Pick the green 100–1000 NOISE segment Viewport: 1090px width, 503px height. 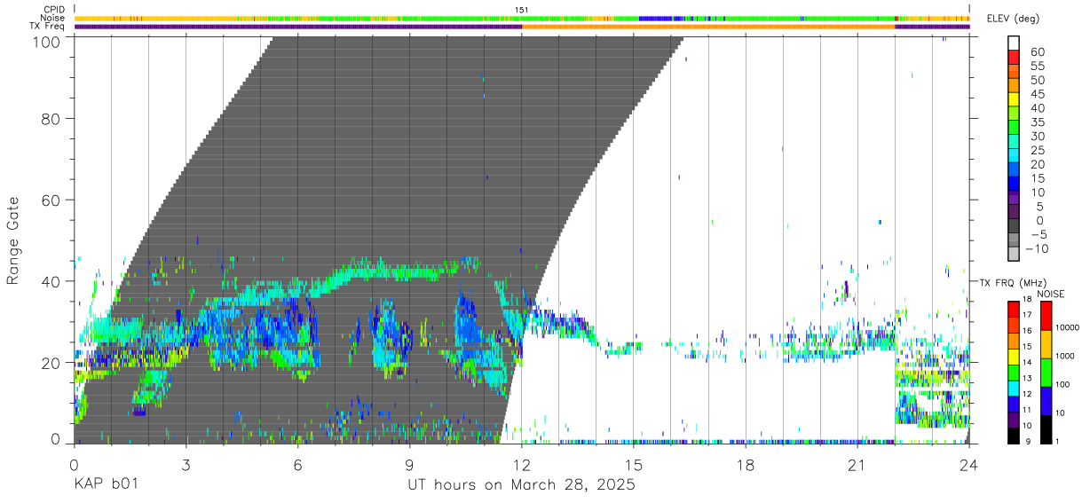click(x=1046, y=373)
